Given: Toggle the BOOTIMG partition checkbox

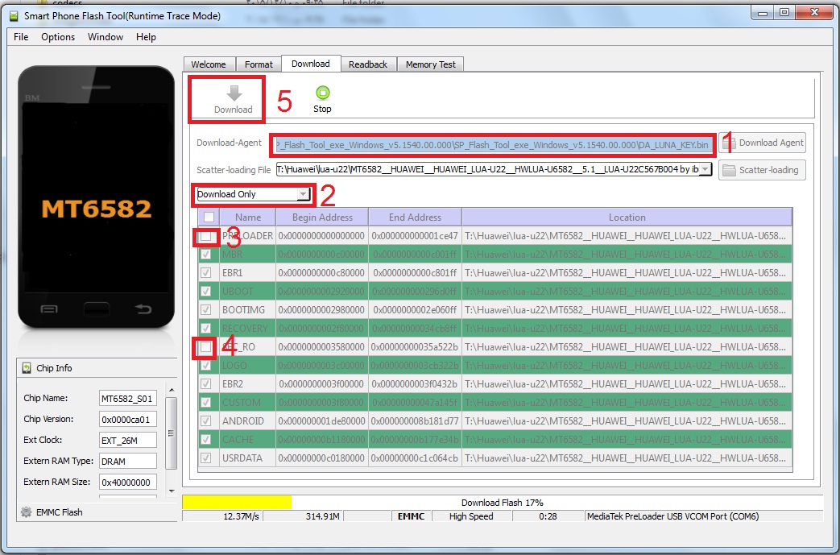Looking at the screenshot, I should (x=205, y=309).
